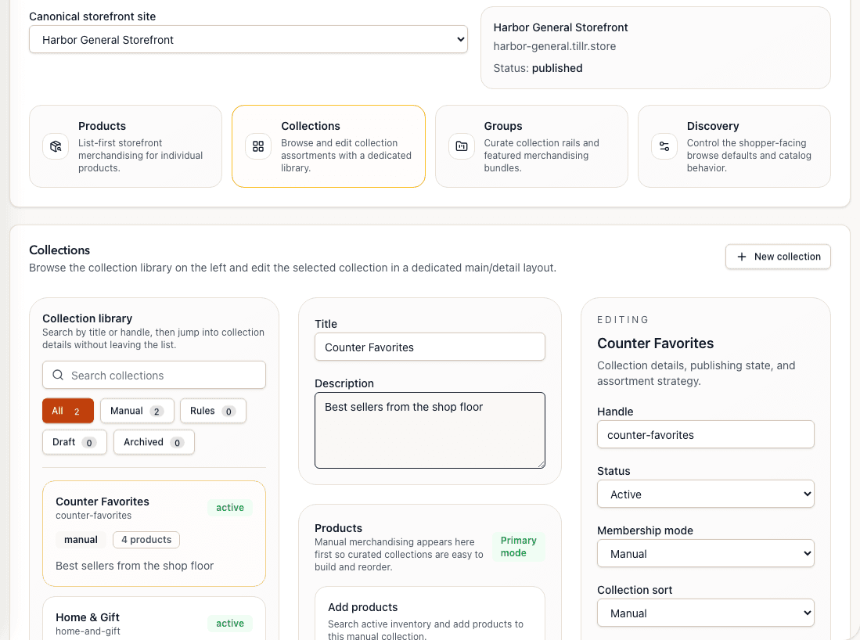Click Best sellers text in Counter Favorites card
860x640 pixels.
(135, 566)
